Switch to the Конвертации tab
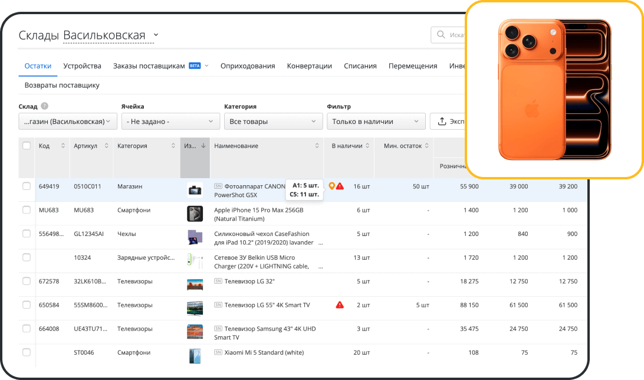644x380 pixels. [x=309, y=66]
